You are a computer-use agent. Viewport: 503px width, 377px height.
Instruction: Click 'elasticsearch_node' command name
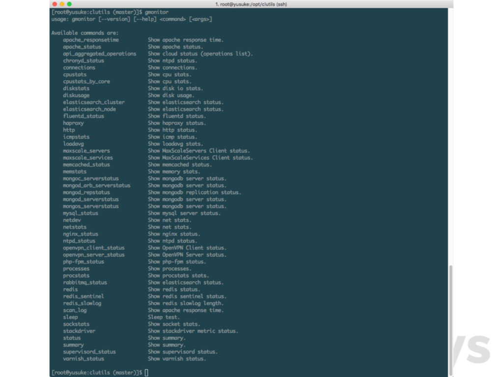[89, 109]
